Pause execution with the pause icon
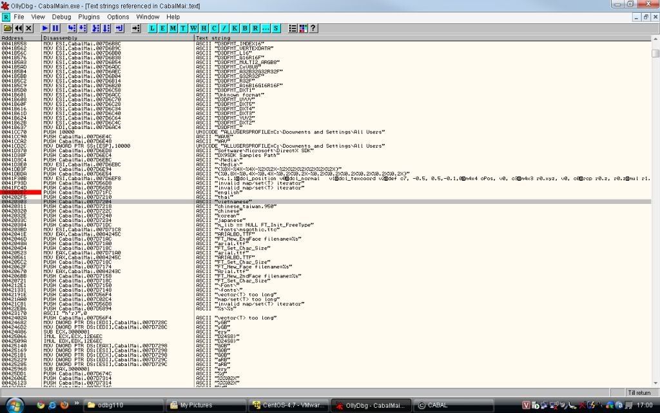 55,28
